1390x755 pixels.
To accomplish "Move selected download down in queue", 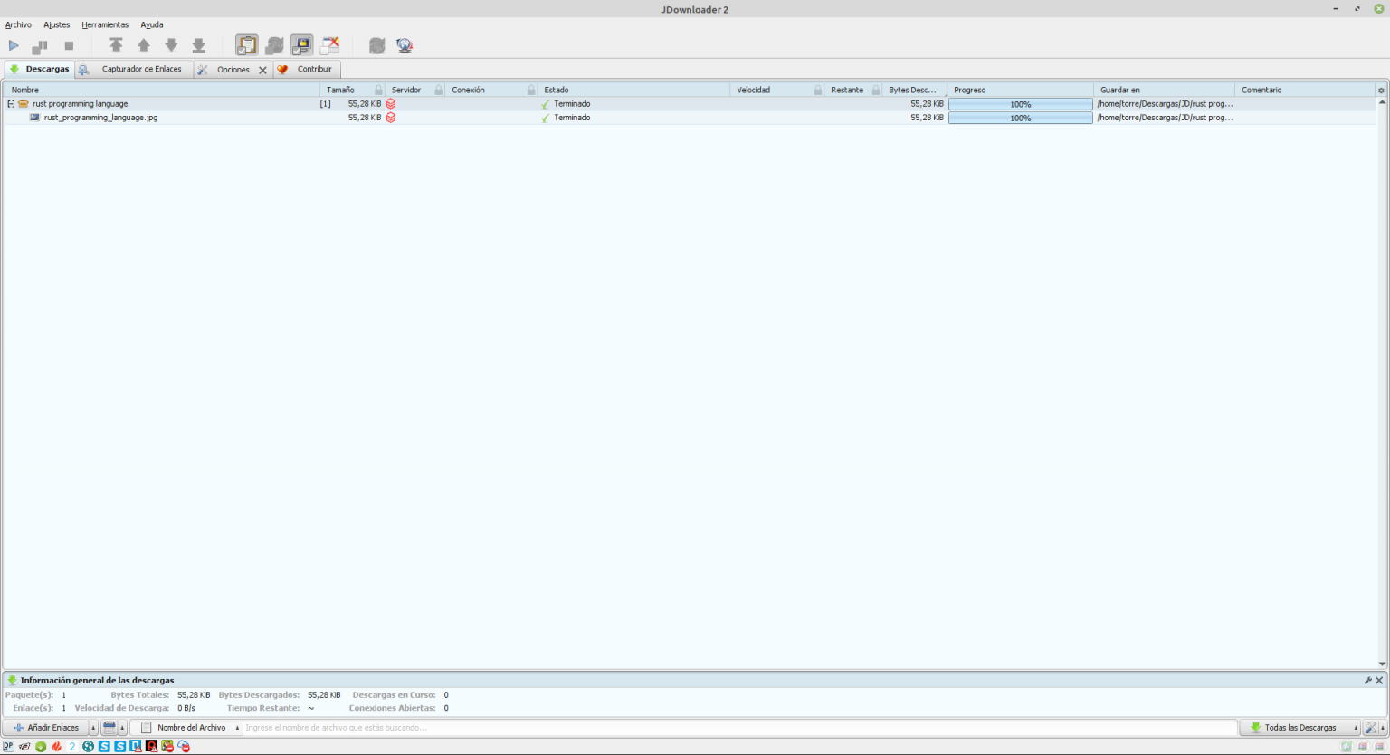I will coord(171,44).
